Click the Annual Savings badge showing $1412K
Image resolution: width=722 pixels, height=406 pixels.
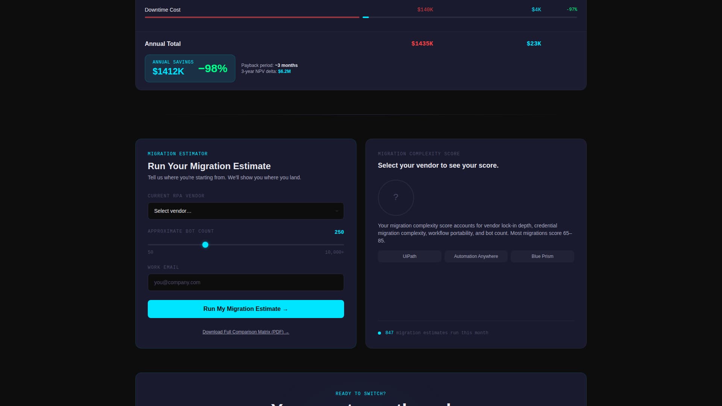(190, 68)
